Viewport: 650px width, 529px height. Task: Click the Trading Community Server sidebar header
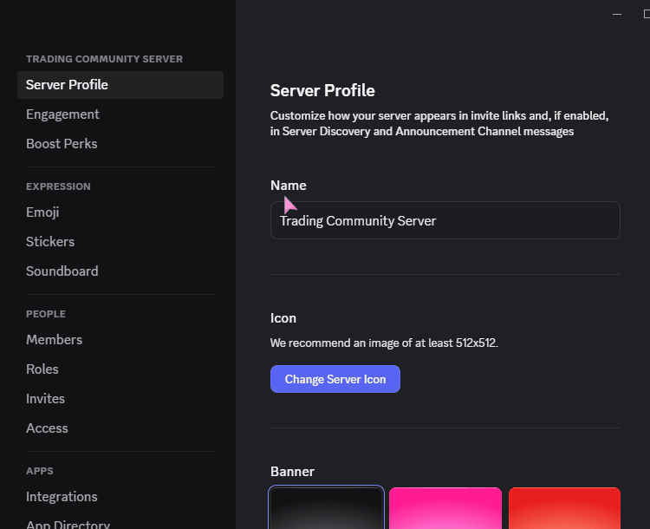point(104,59)
